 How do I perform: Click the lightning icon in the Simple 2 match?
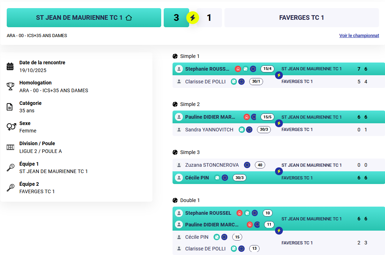(279, 123)
